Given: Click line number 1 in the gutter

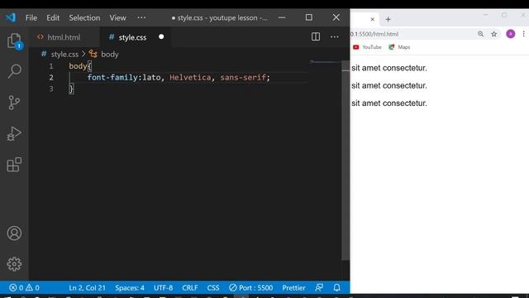Looking at the screenshot, I should tap(51, 66).
